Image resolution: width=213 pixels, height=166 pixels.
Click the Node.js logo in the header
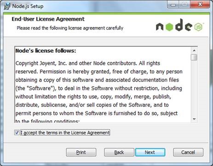coord(180,25)
